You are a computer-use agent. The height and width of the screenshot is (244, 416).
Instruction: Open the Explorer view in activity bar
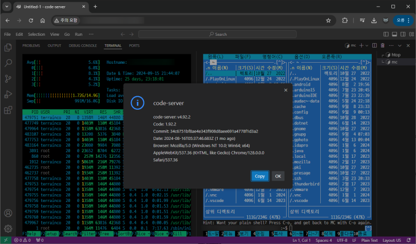click(x=8, y=48)
